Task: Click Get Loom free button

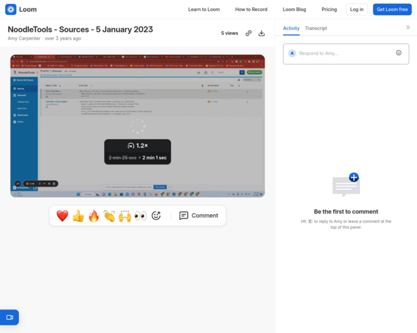Action: 392,10
